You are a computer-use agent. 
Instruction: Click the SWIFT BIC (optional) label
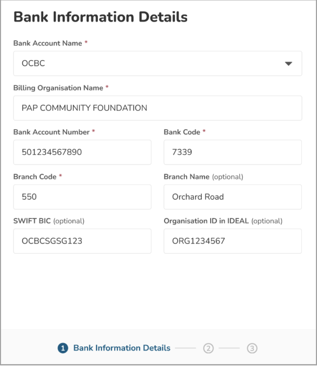[49, 221]
